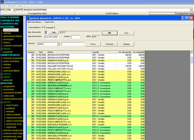Sort by the numero column header

click(x=31, y=52)
